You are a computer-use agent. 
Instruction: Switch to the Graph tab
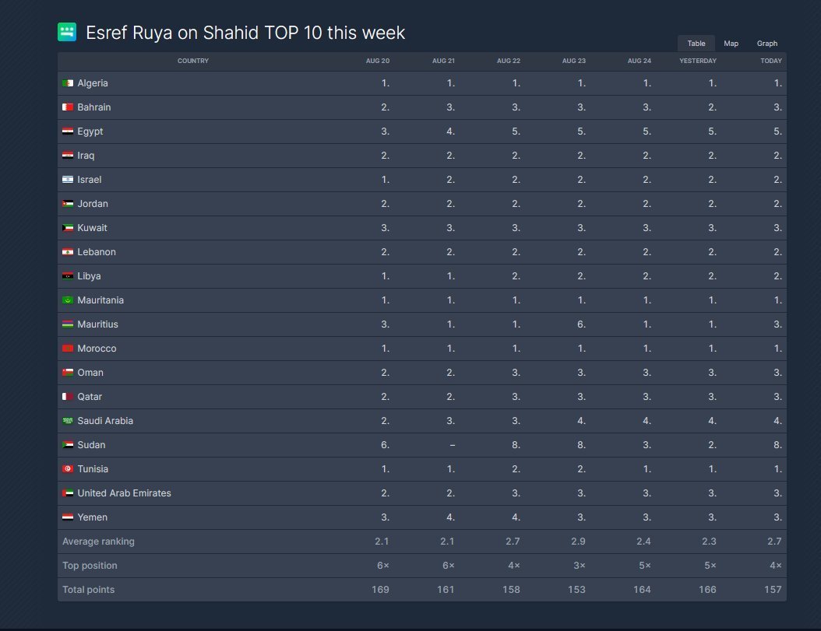coord(767,44)
